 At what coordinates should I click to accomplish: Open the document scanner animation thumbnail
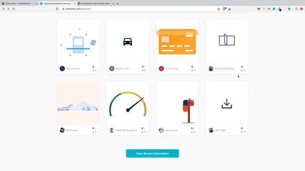78,41
